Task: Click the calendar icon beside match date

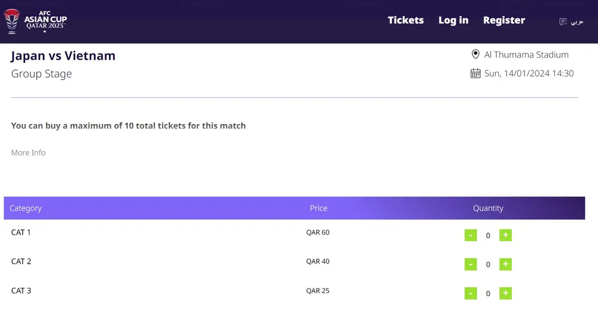Action: [475, 73]
